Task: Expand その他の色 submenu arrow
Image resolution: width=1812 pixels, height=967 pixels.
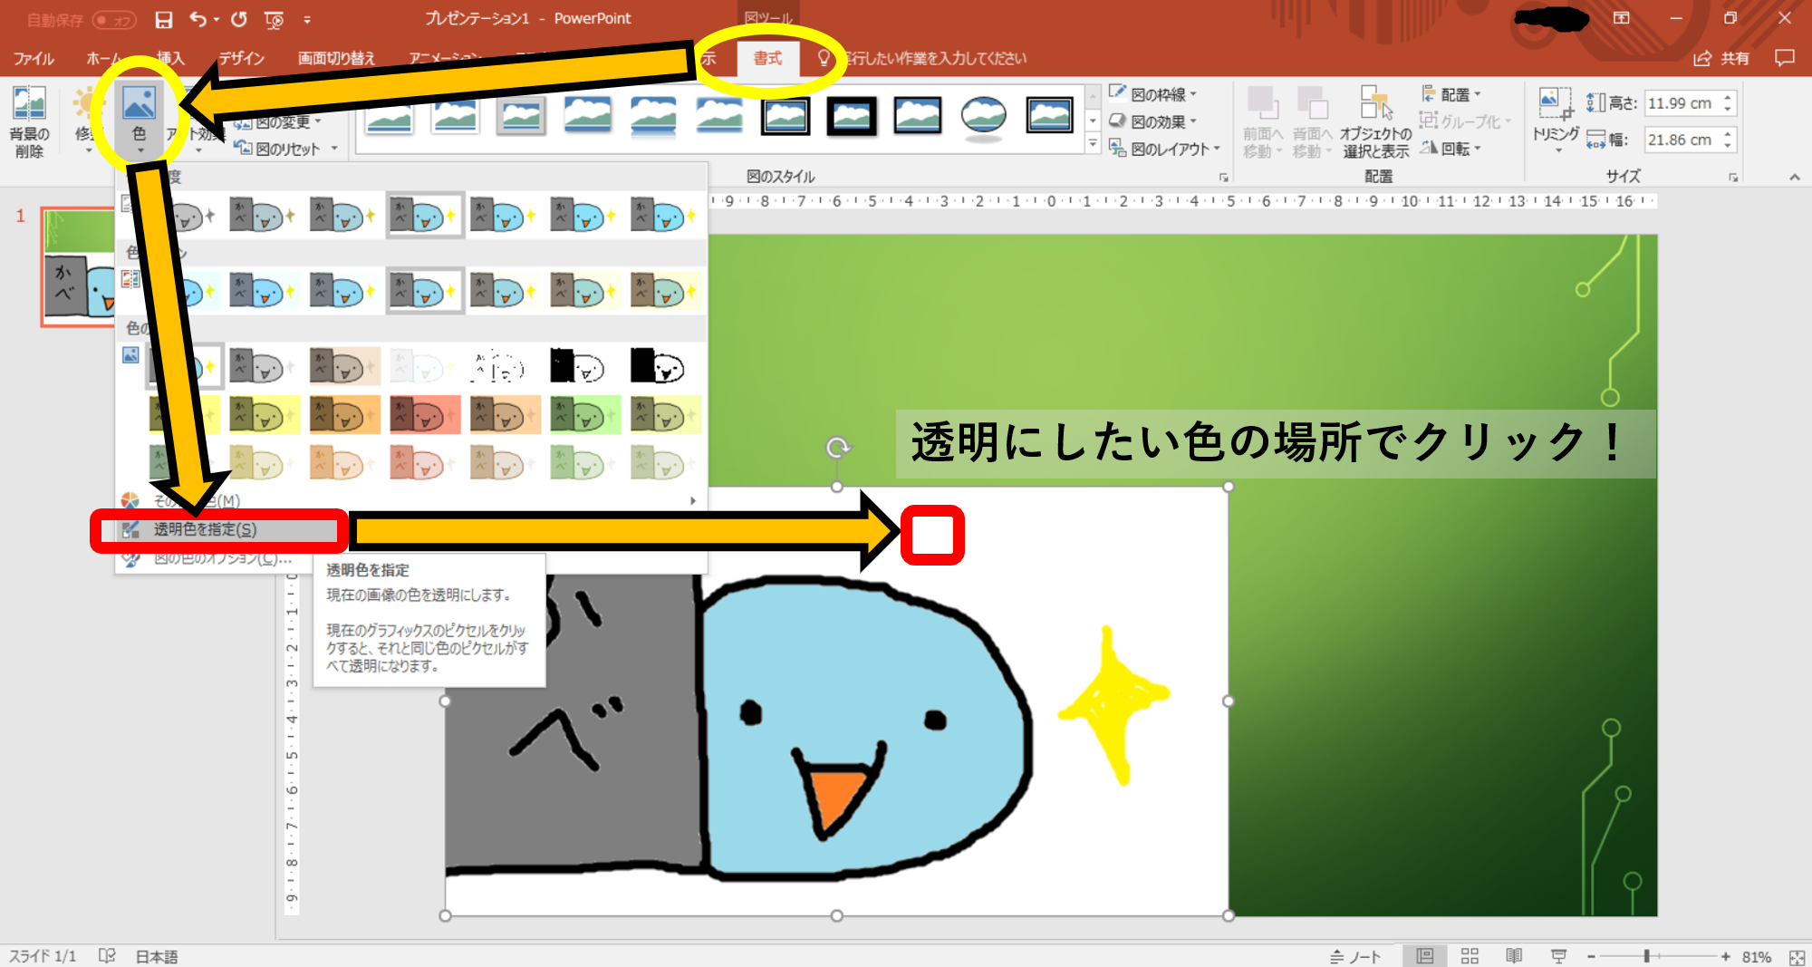Action: pyautogui.click(x=693, y=500)
